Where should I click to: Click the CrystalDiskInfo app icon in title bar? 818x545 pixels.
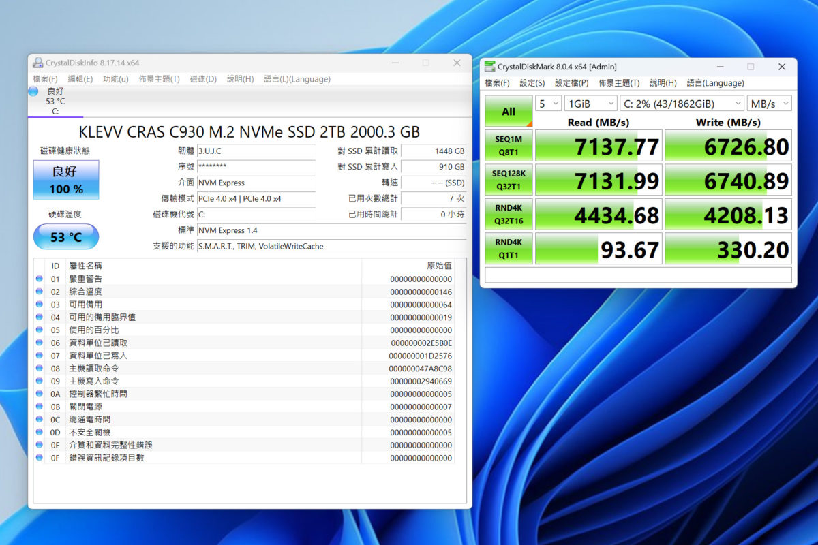point(37,62)
